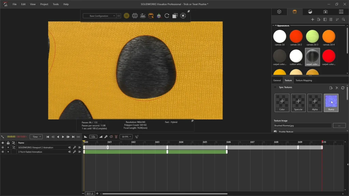Collapse the Appearances section
349x196 pixels.
pyautogui.click(x=276, y=26)
